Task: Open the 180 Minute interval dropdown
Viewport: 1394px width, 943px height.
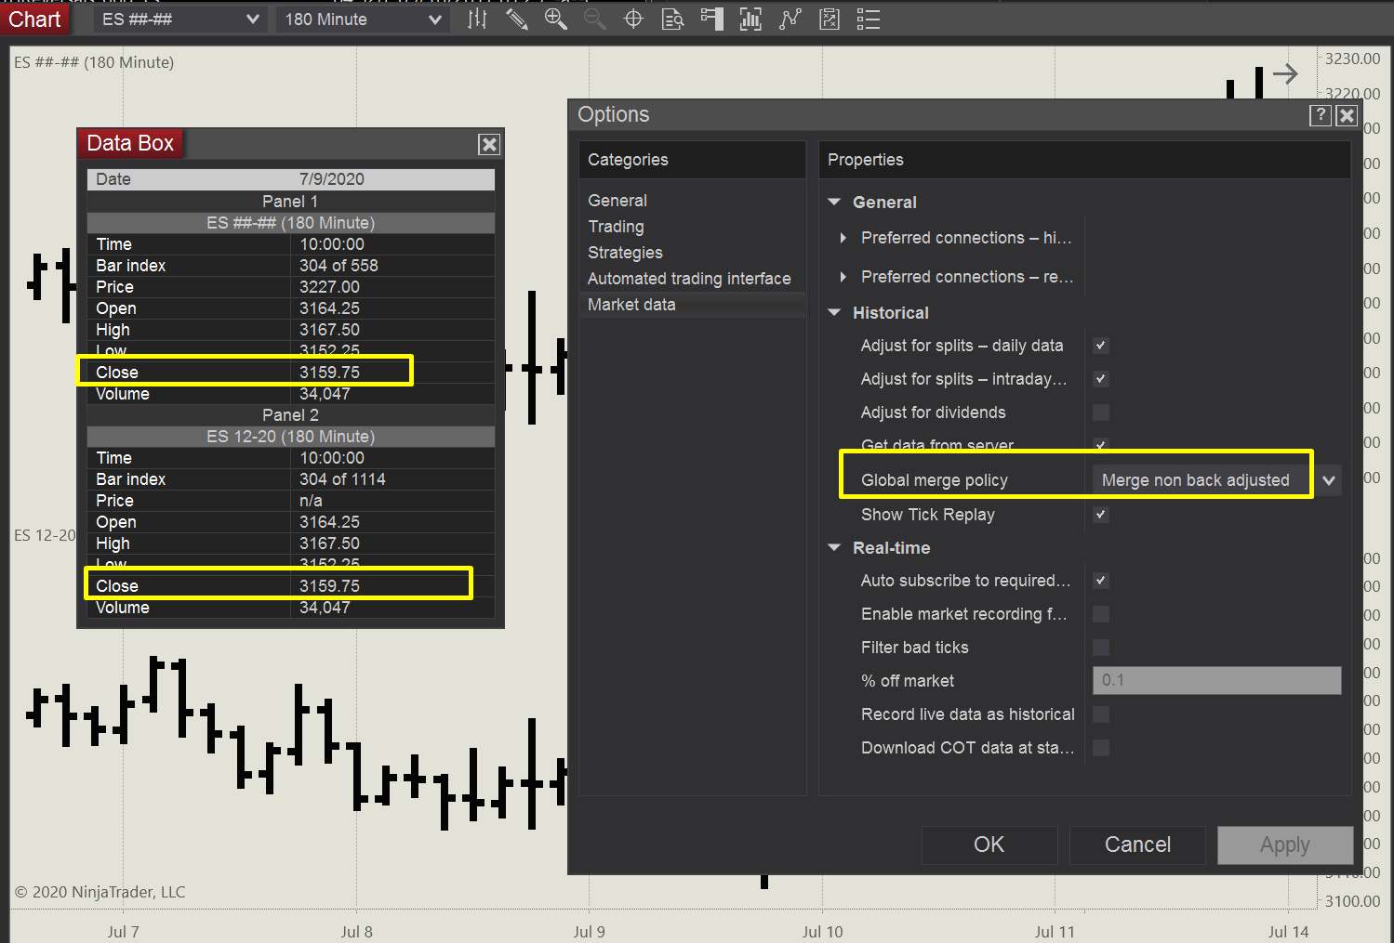Action: (363, 20)
